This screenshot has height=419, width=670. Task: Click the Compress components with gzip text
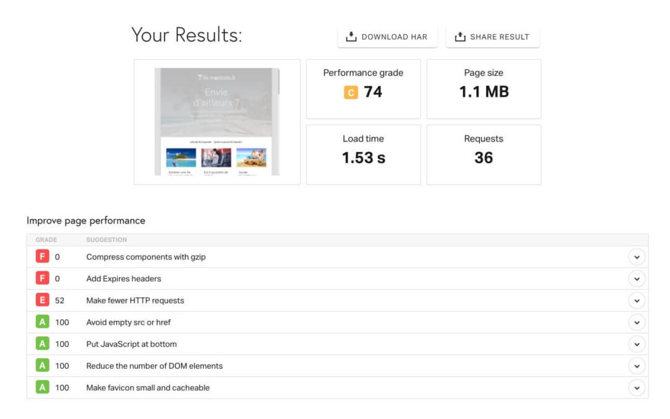pyautogui.click(x=146, y=257)
